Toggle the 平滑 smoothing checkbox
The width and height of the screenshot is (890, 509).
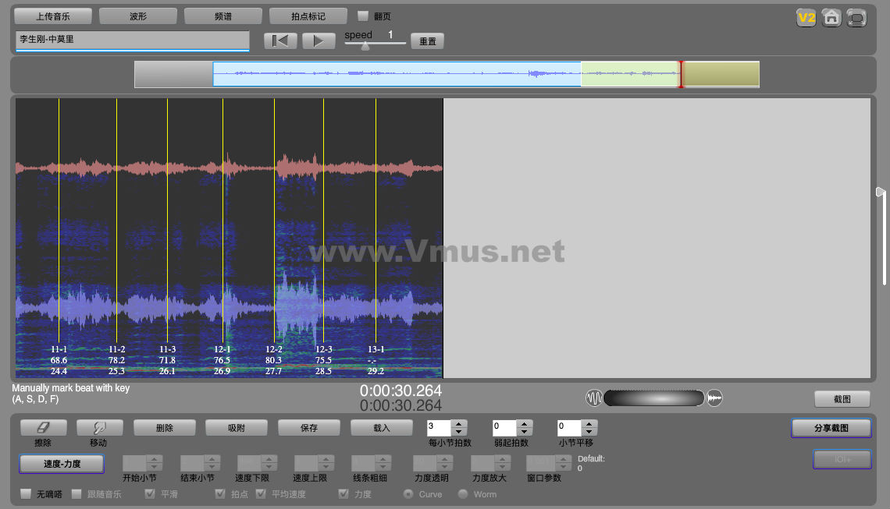click(150, 493)
